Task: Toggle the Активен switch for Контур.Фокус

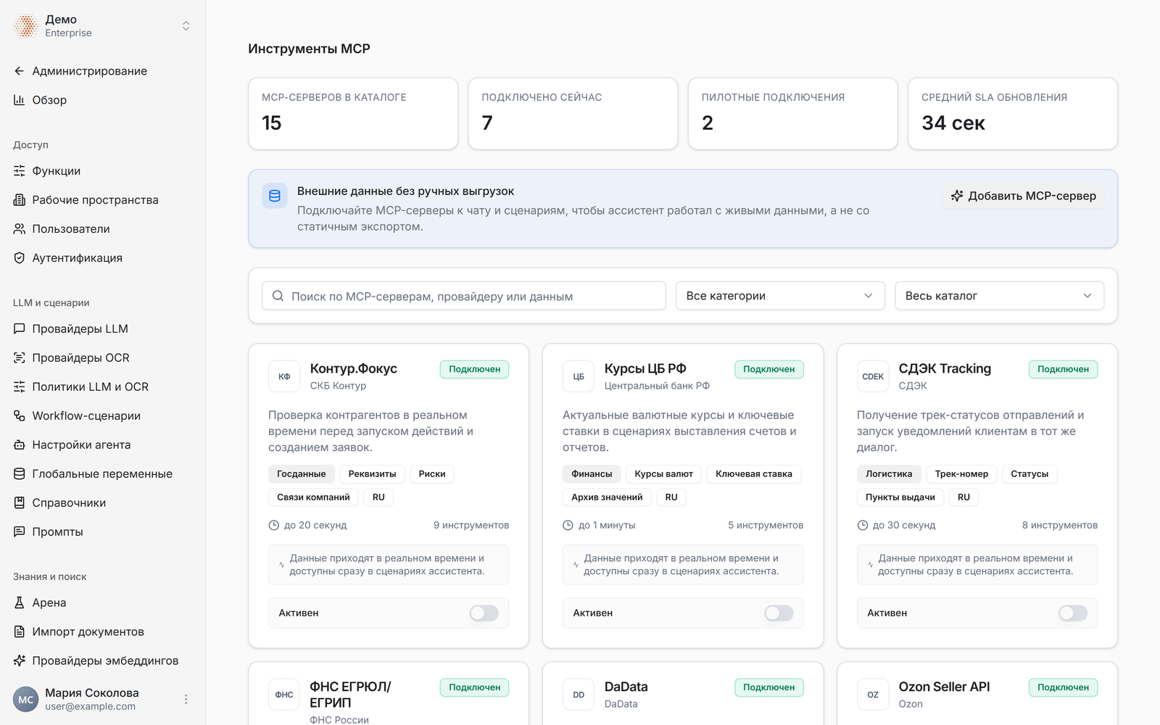Action: 484,613
